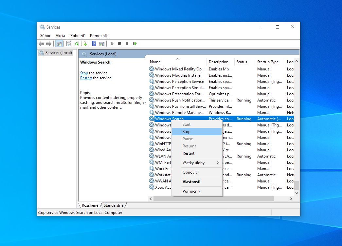Click gear icon of Windows Perception Service
This screenshot has height=246, width=342.
152,82
